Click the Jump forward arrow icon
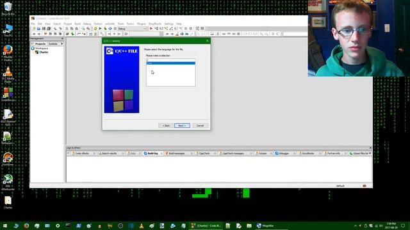The image size is (410, 230). (x=38, y=34)
